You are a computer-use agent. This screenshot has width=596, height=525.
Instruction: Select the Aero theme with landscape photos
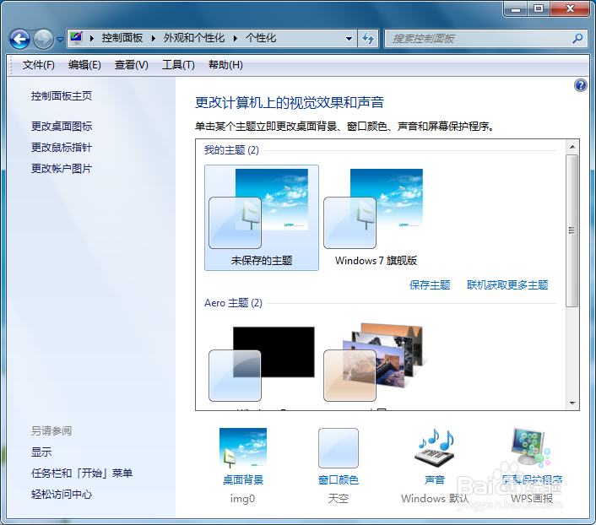[x=376, y=362]
